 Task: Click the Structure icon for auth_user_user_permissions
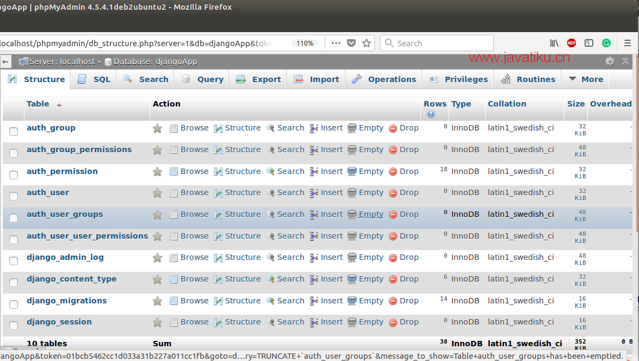[219, 236]
